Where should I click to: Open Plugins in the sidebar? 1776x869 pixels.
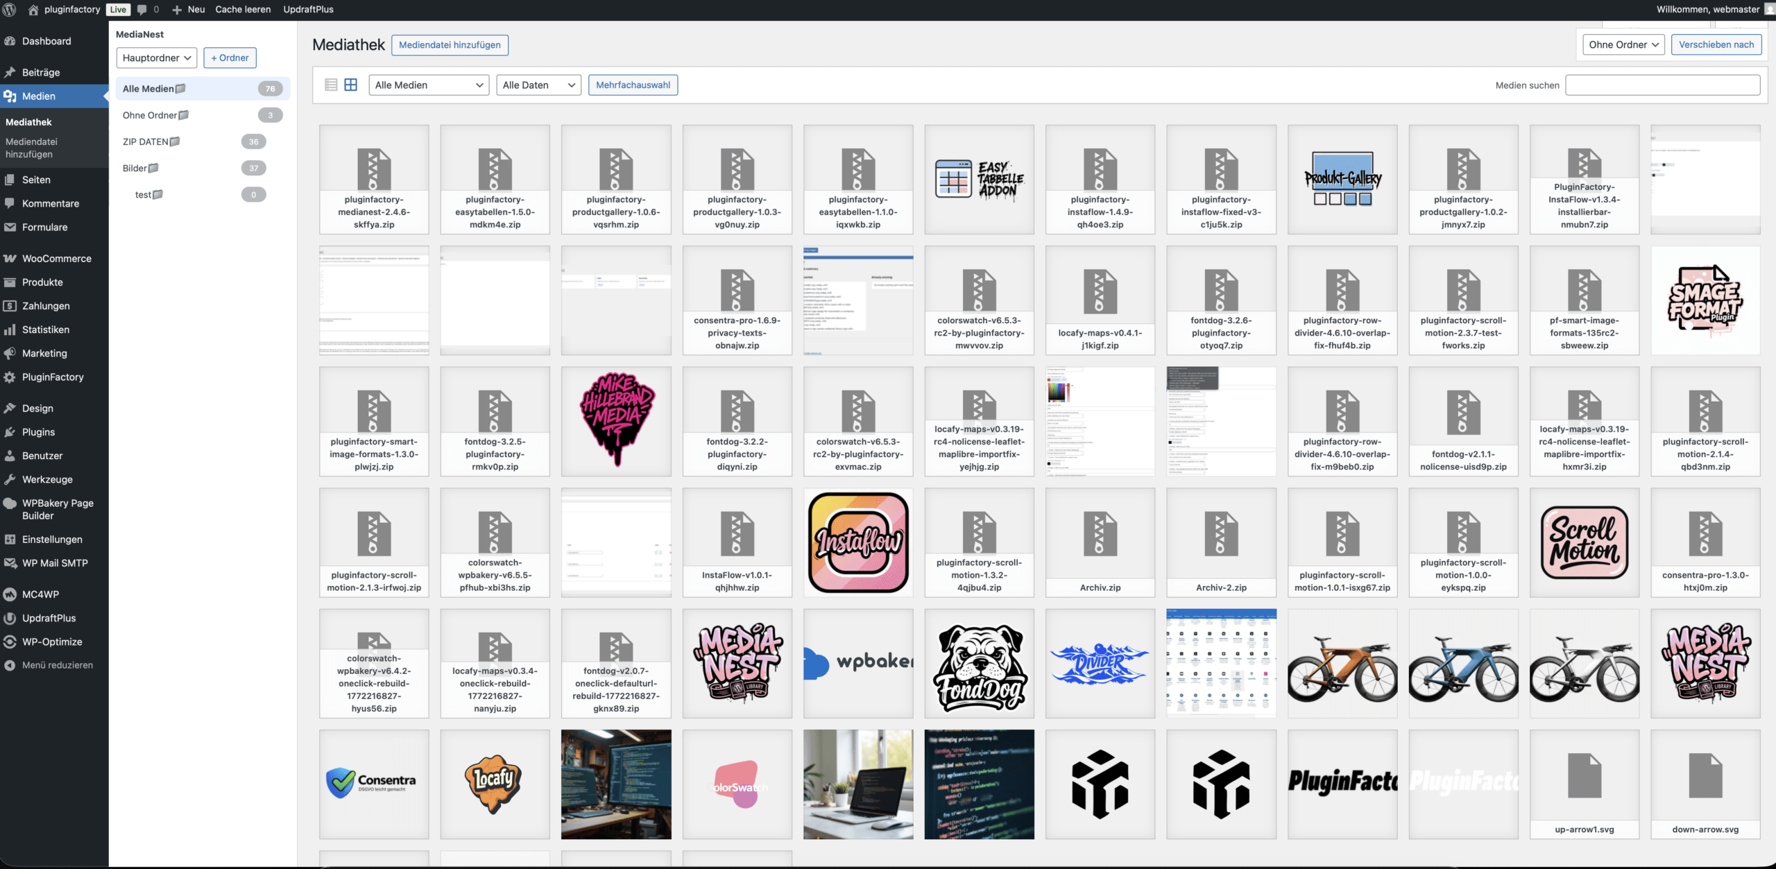coord(38,432)
